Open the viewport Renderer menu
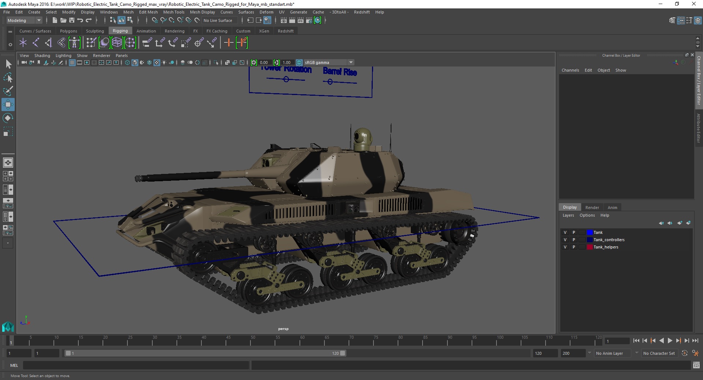Image resolution: width=703 pixels, height=380 pixels. click(x=101, y=56)
